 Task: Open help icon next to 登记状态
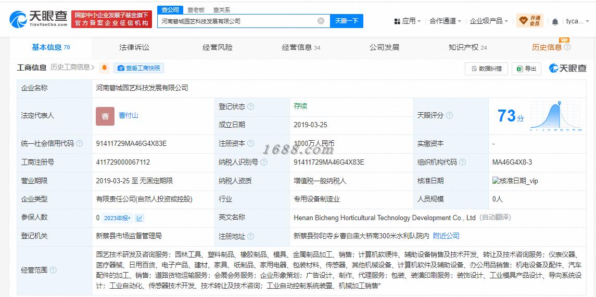point(251,106)
